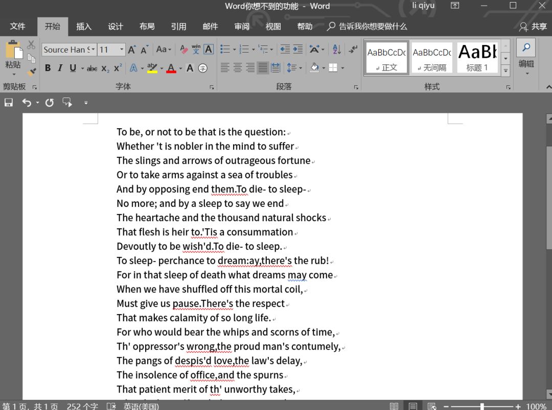Viewport: 552px width, 410px height.
Task: Switch to Web Layout view in status bar
Action: [x=432, y=406]
